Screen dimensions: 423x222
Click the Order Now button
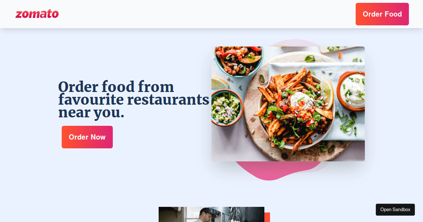(x=87, y=137)
